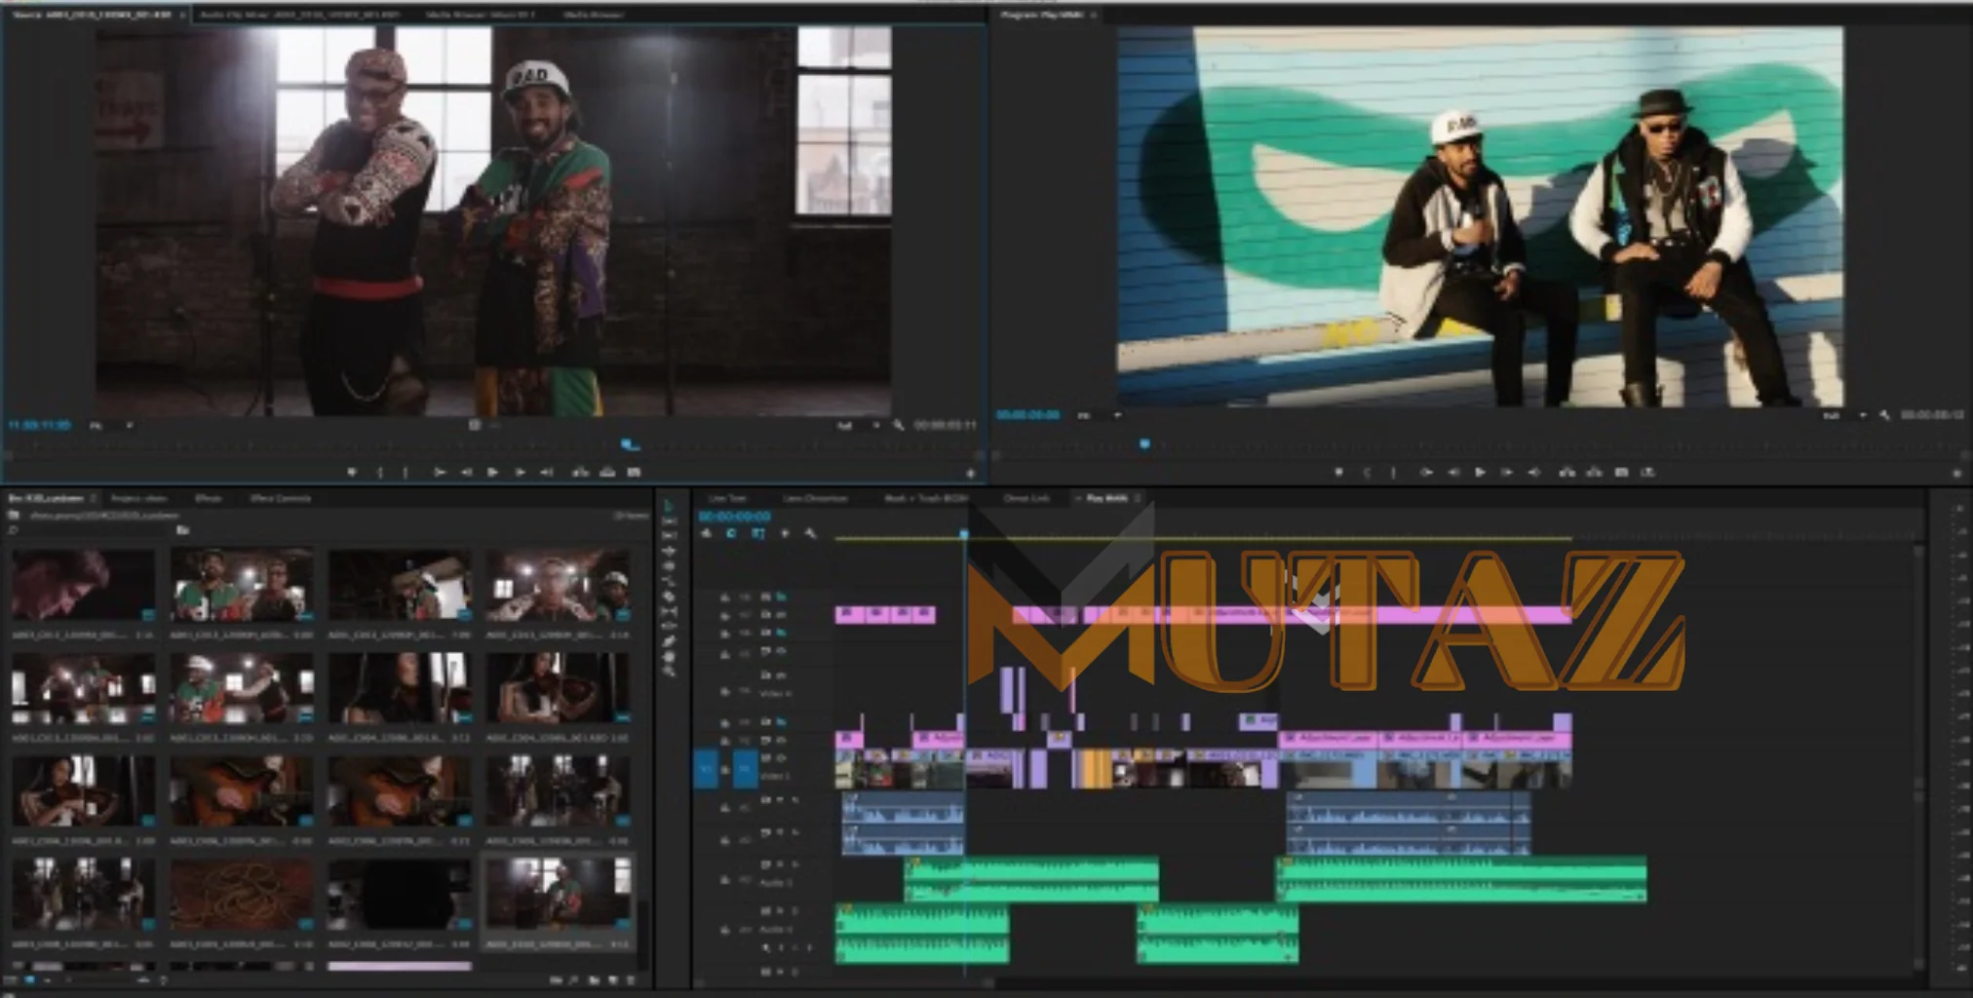Export a frame from the Program monitor
The image size is (1973, 998).
coord(1621,473)
